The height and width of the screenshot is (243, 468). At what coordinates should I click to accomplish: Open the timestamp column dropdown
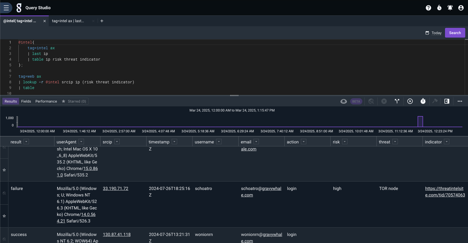click(174, 142)
